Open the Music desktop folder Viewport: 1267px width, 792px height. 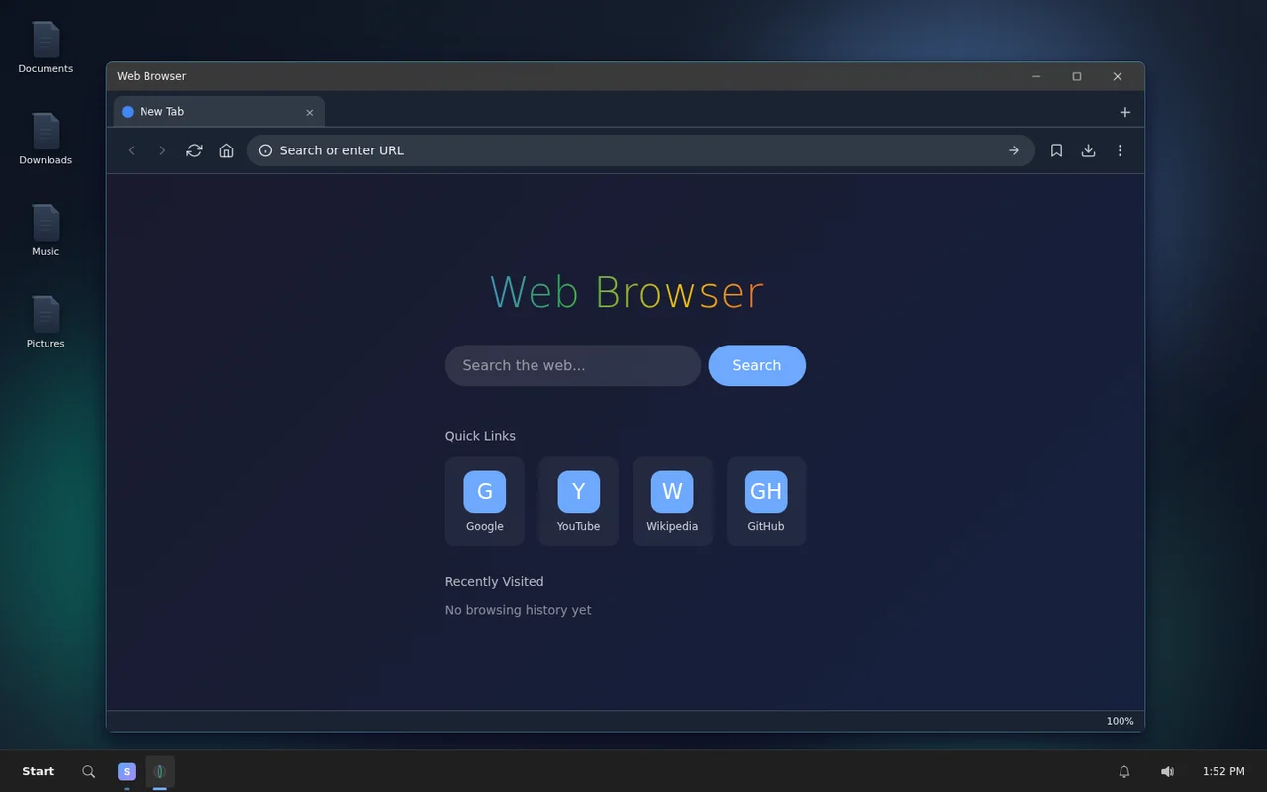click(x=46, y=231)
